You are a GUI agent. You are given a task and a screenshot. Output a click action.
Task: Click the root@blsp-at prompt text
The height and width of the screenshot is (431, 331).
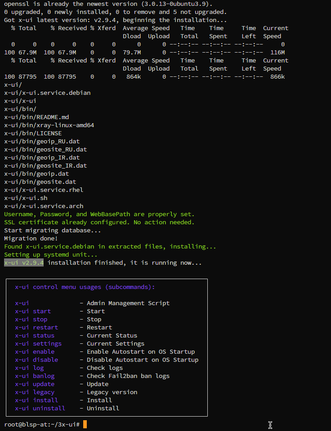[42, 424]
